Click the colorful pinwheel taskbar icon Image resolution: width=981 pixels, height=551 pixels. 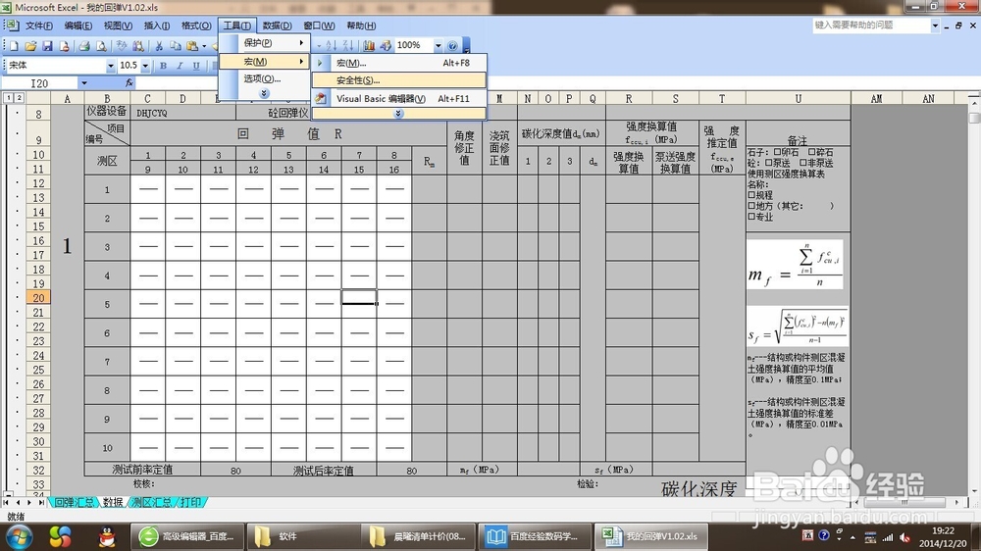tap(61, 536)
